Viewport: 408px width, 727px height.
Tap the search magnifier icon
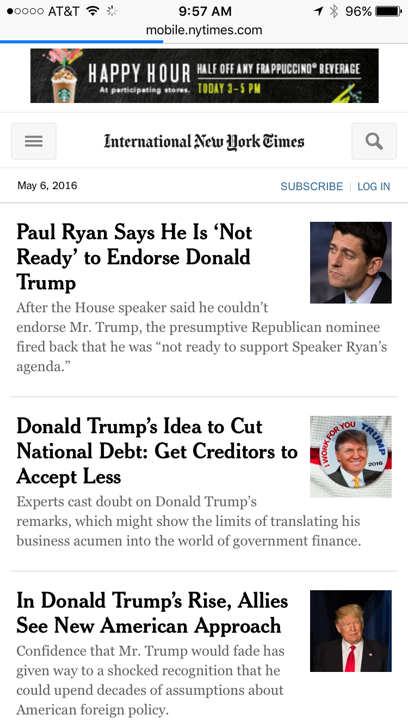click(374, 142)
